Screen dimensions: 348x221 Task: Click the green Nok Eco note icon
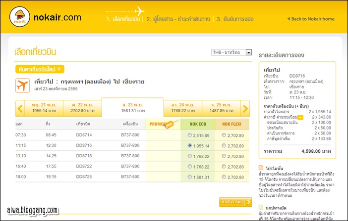[261, 207]
